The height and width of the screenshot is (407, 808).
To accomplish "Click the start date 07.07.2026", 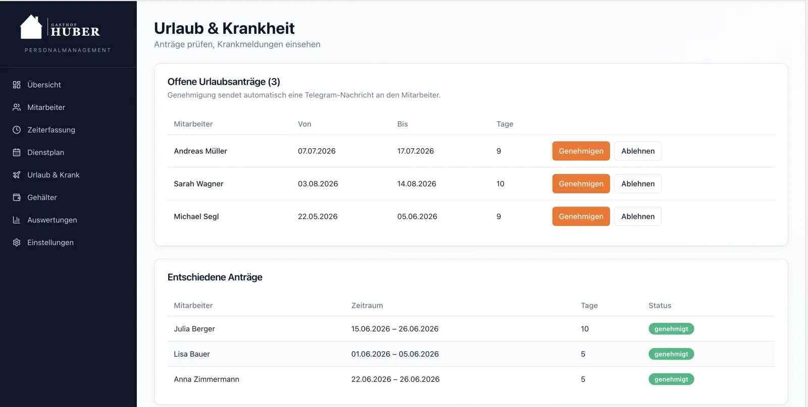I will [317, 151].
